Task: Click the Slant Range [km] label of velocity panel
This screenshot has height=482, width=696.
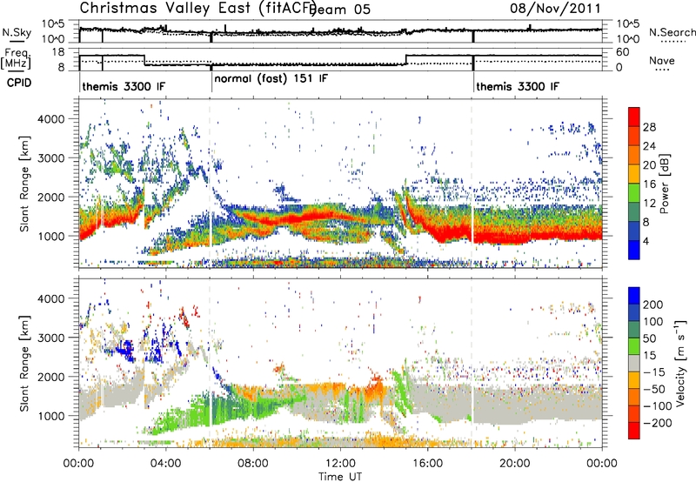Action: coord(24,363)
